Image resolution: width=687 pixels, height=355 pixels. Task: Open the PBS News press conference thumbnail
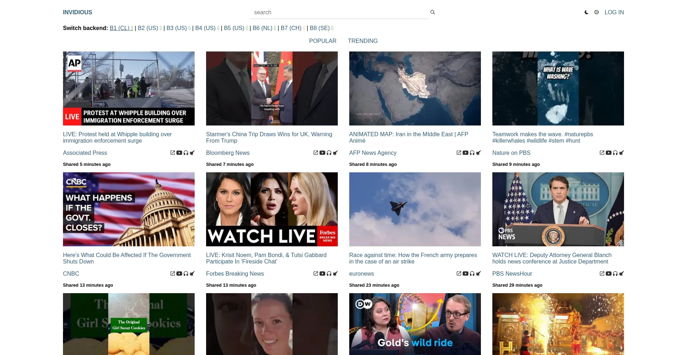[x=558, y=209]
